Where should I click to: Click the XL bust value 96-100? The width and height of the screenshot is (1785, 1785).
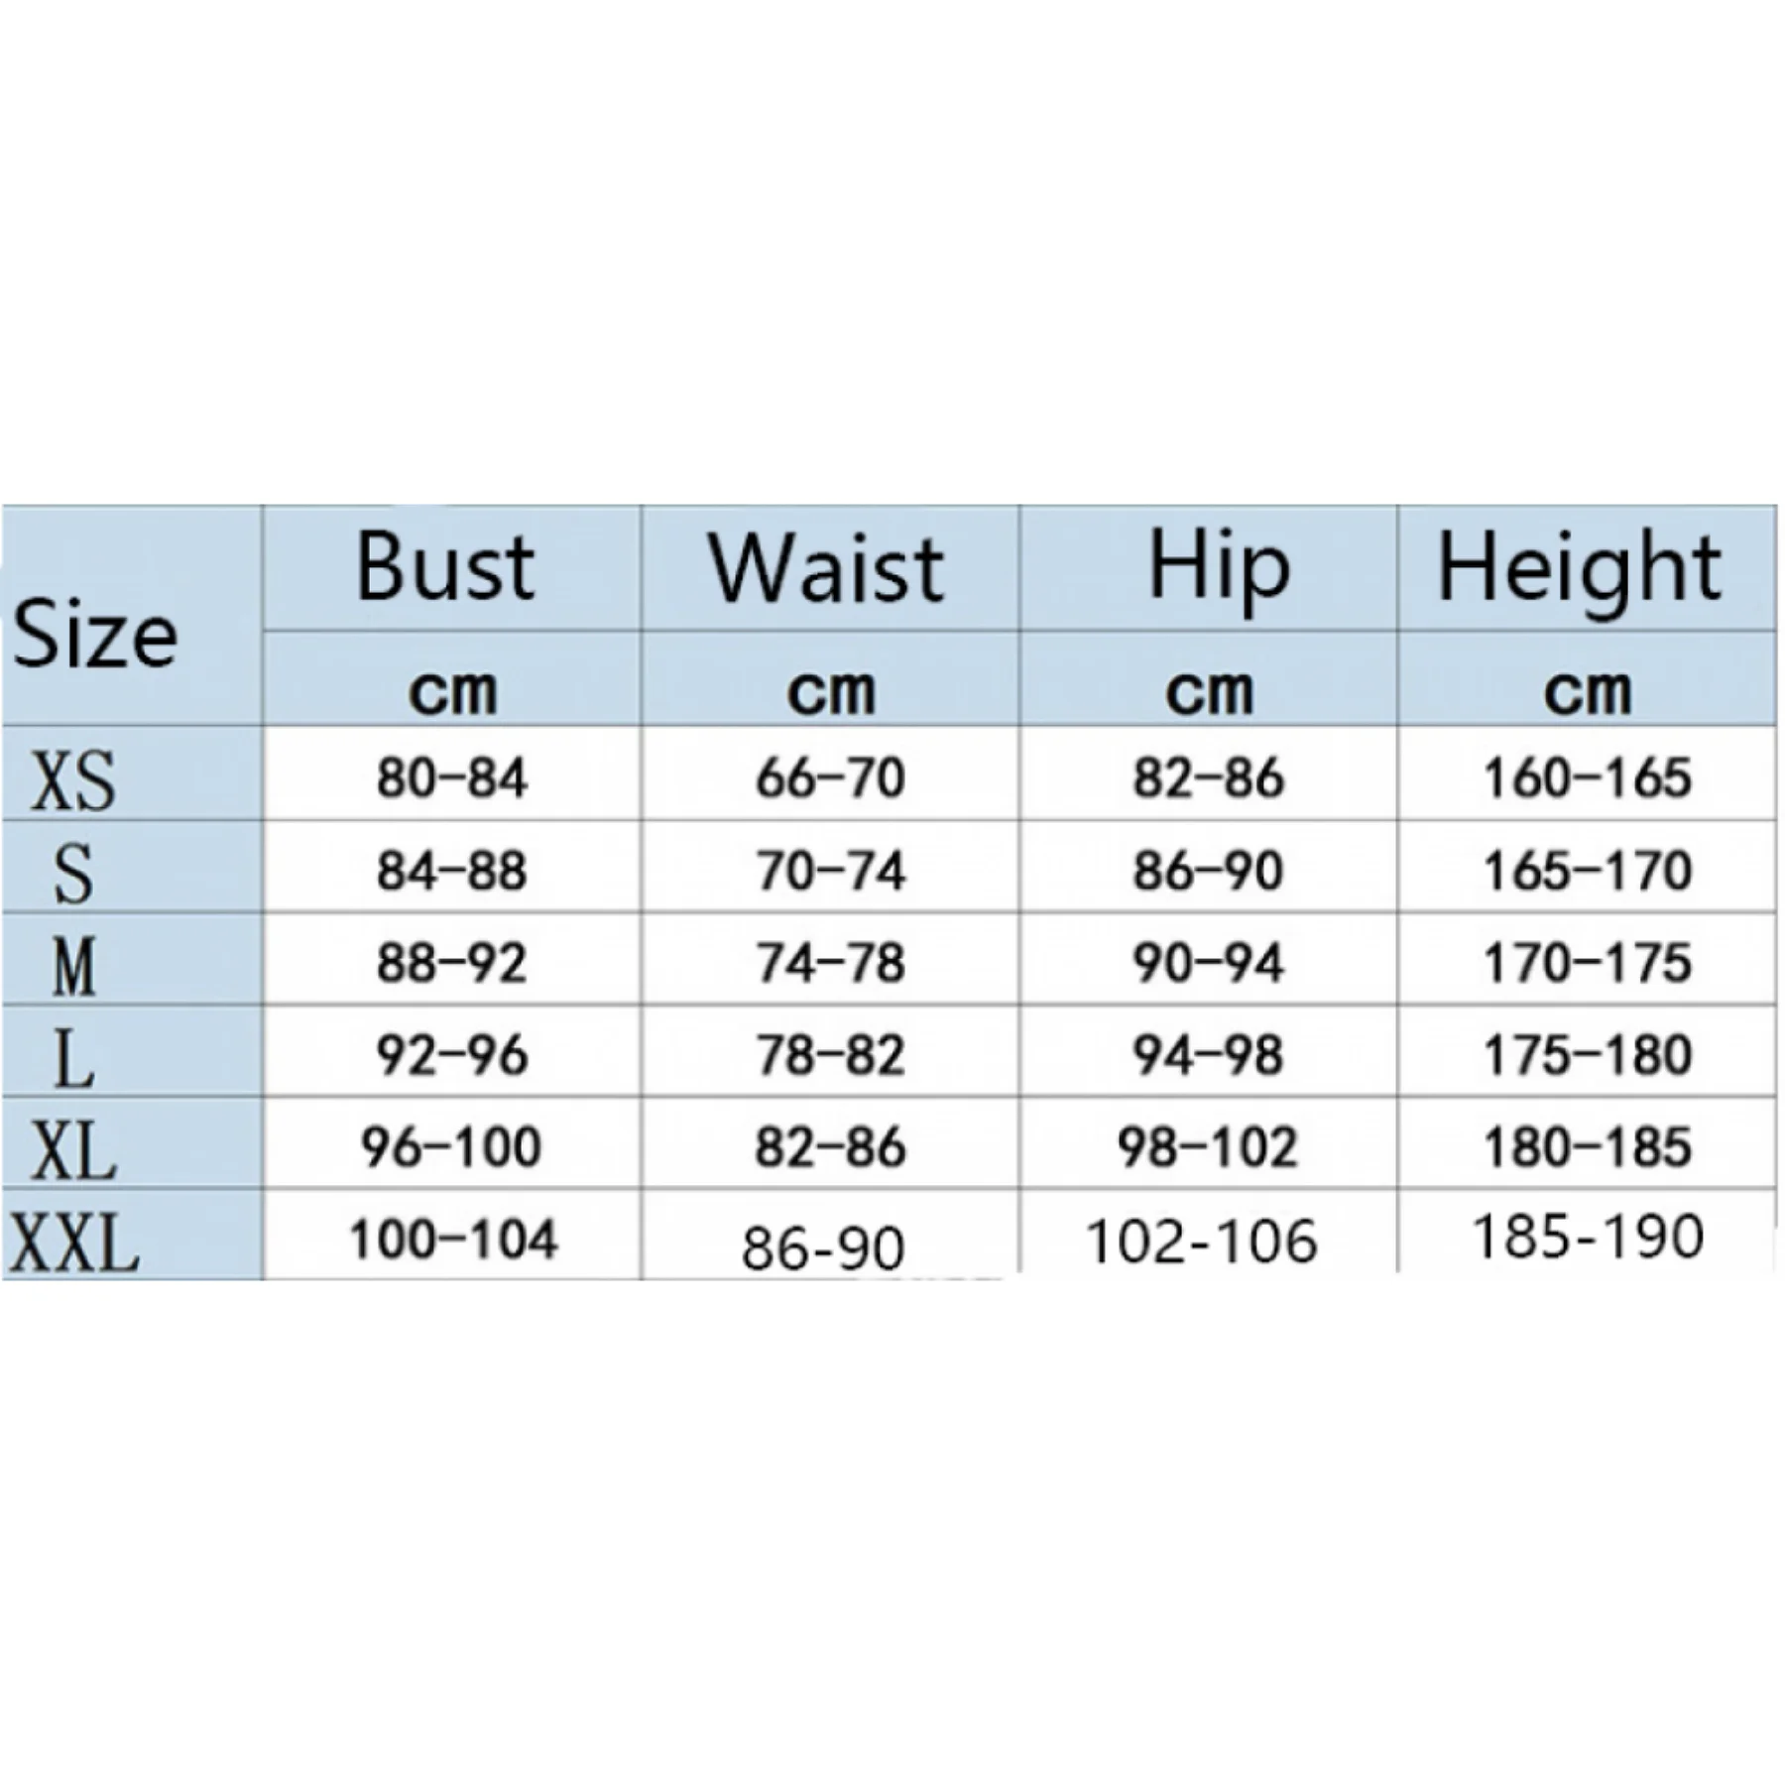click(451, 1146)
